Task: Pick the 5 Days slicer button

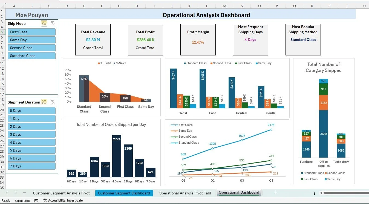Action: tap(31, 150)
